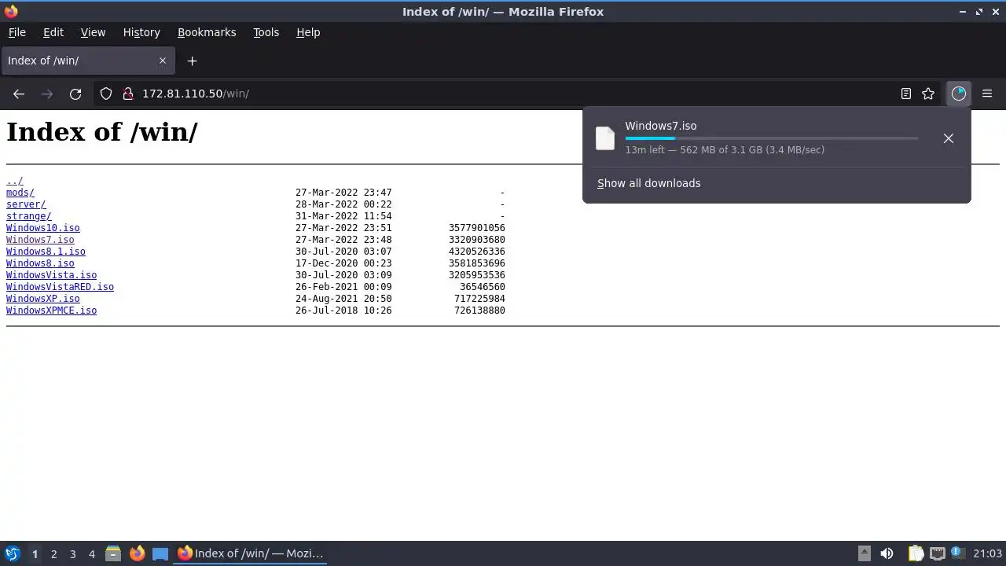
Task: Open the server/ directory
Action: pos(26,204)
